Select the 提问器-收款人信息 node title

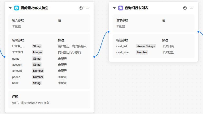(x=34, y=8)
